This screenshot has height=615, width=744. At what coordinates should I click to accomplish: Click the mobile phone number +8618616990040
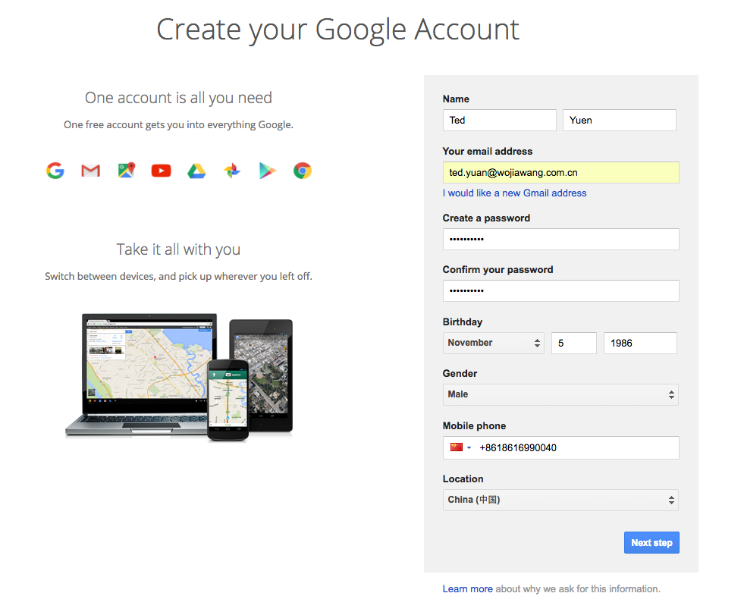pos(518,447)
